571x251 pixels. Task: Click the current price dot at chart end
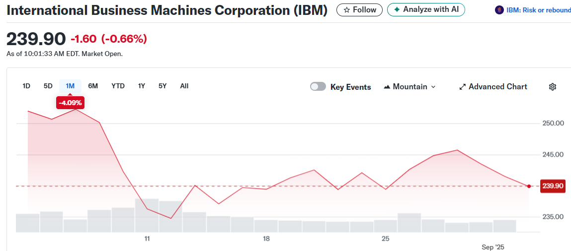(529, 187)
